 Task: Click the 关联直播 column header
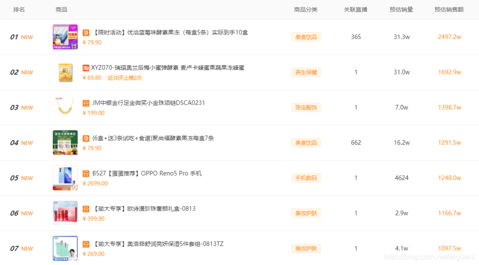pyautogui.click(x=356, y=10)
